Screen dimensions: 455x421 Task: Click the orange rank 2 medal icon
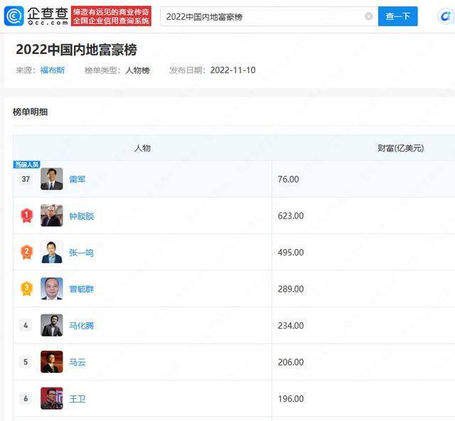(x=26, y=252)
